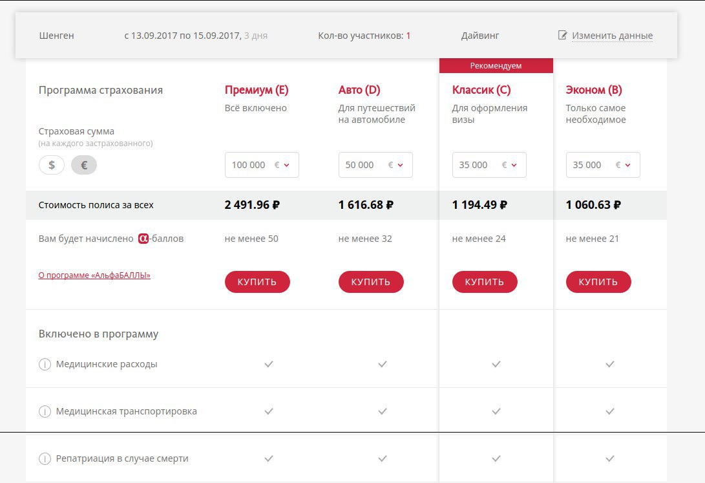Open the Классик 35 000 sum dropdown
This screenshot has width=705, height=483.
489,165
